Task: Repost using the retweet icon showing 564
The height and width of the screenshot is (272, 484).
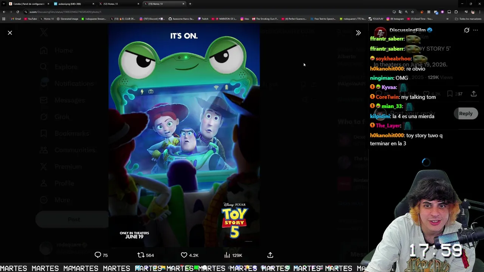Action: [146, 255]
